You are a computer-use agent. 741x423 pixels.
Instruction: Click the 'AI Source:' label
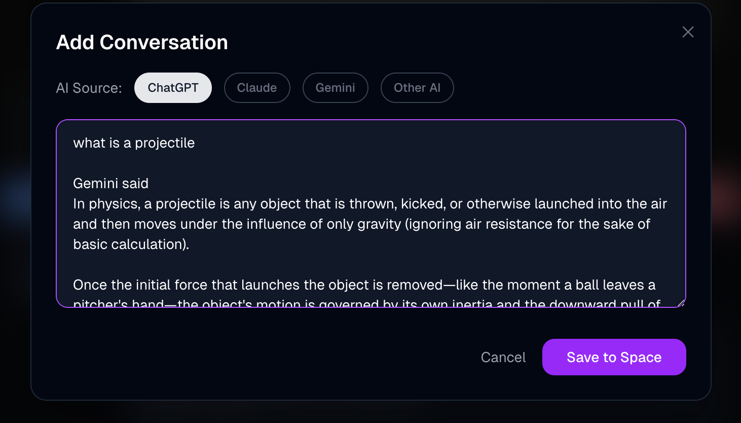pos(89,88)
